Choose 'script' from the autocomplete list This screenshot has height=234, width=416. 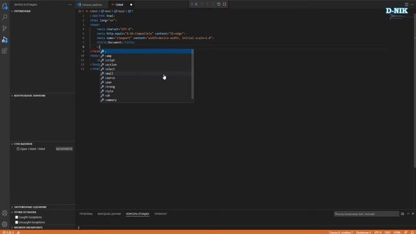point(146,60)
